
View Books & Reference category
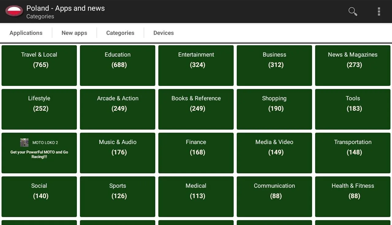tap(196, 109)
